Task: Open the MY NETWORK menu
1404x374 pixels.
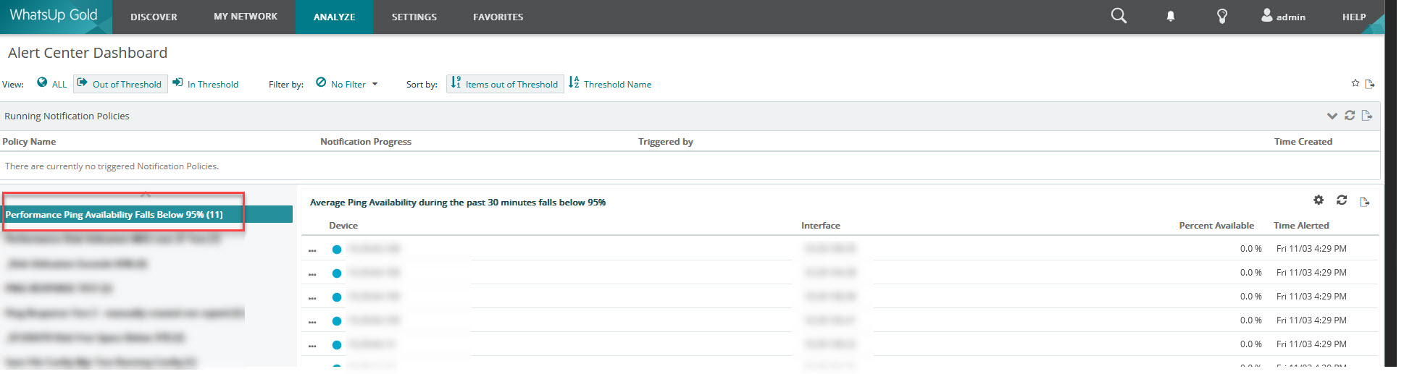Action: coord(246,16)
